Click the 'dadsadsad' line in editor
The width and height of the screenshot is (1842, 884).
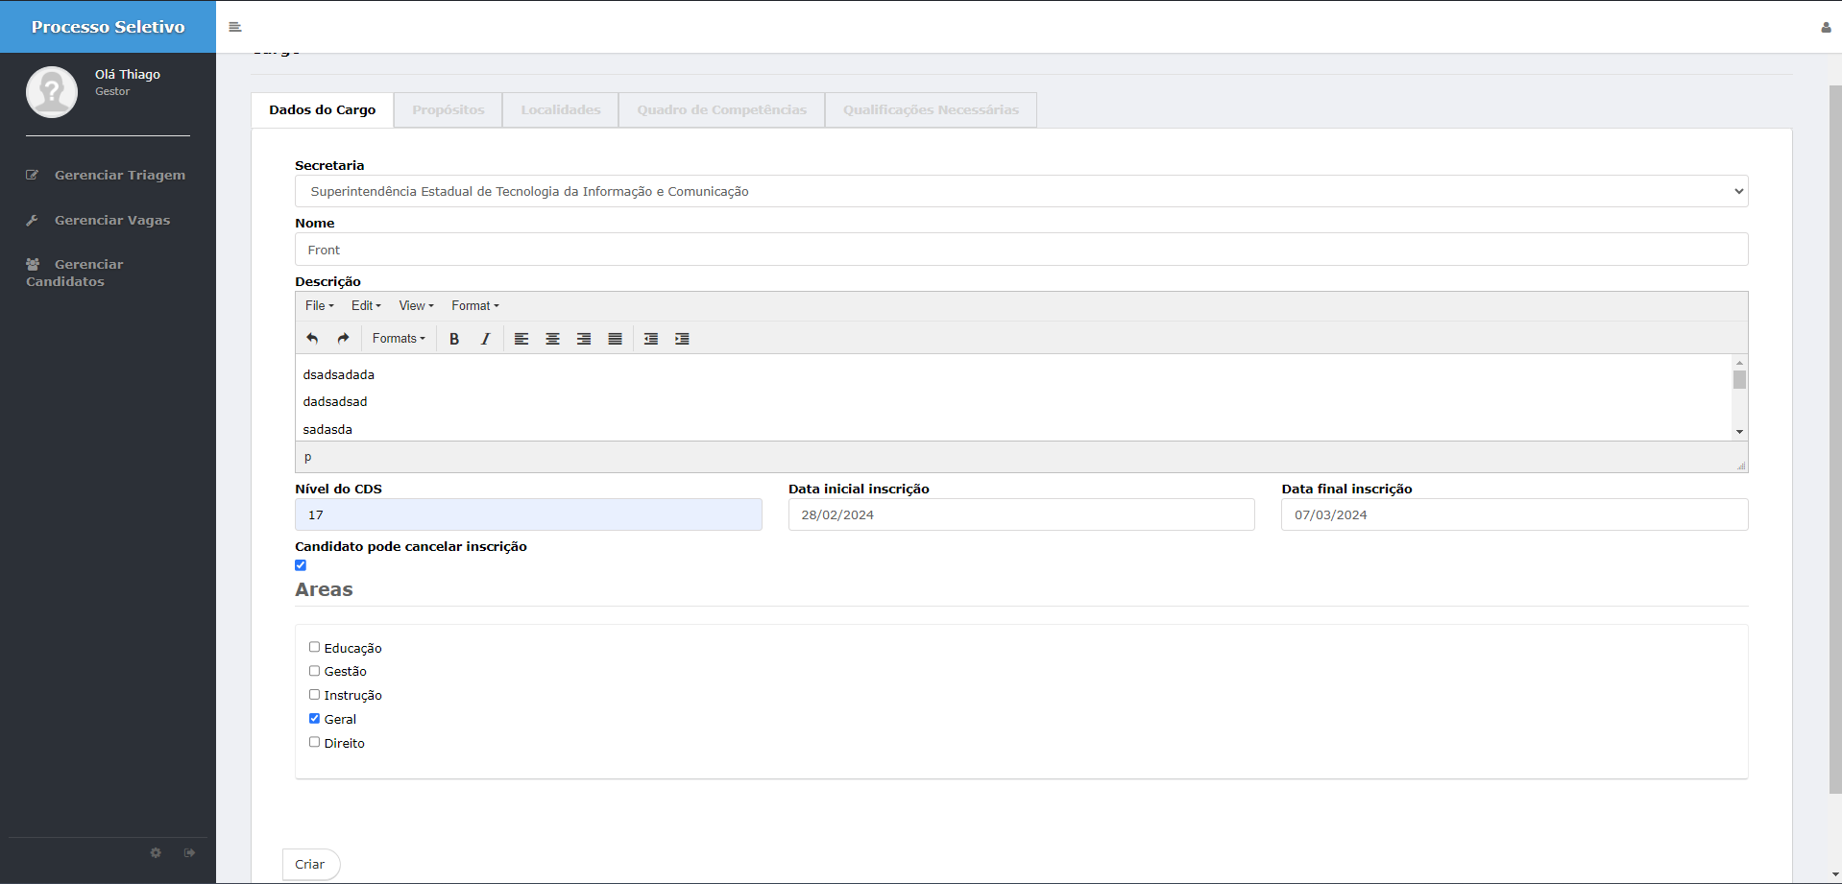tap(335, 401)
